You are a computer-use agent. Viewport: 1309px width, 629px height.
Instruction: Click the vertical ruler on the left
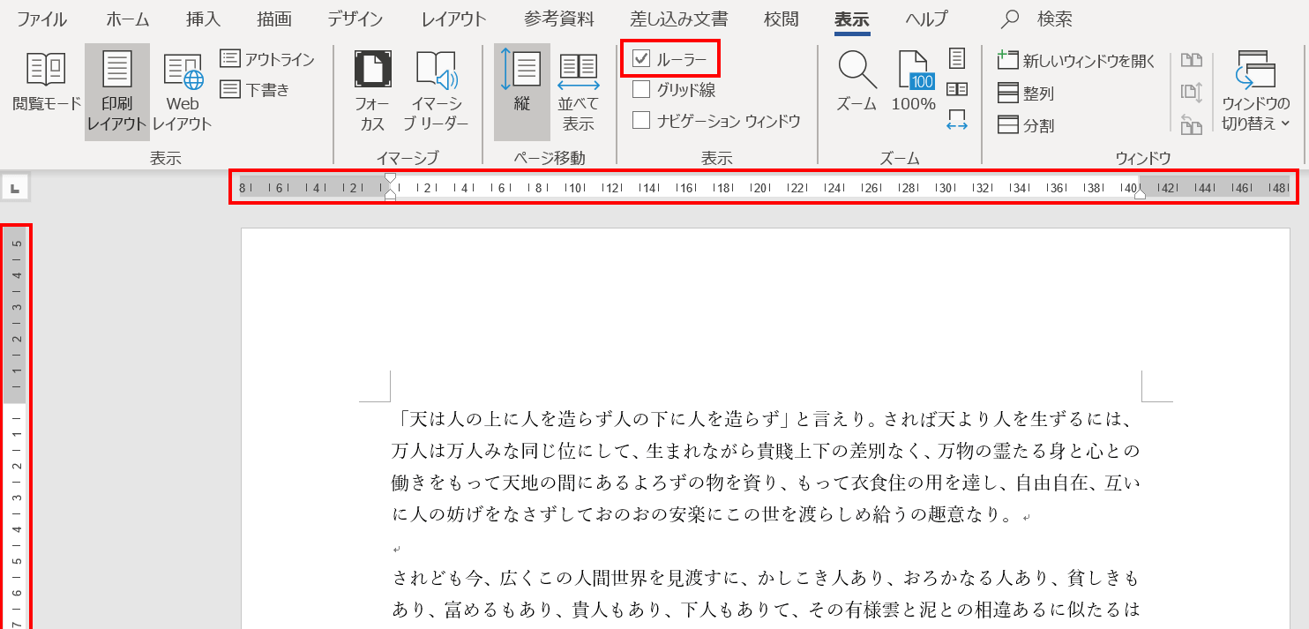point(16,427)
